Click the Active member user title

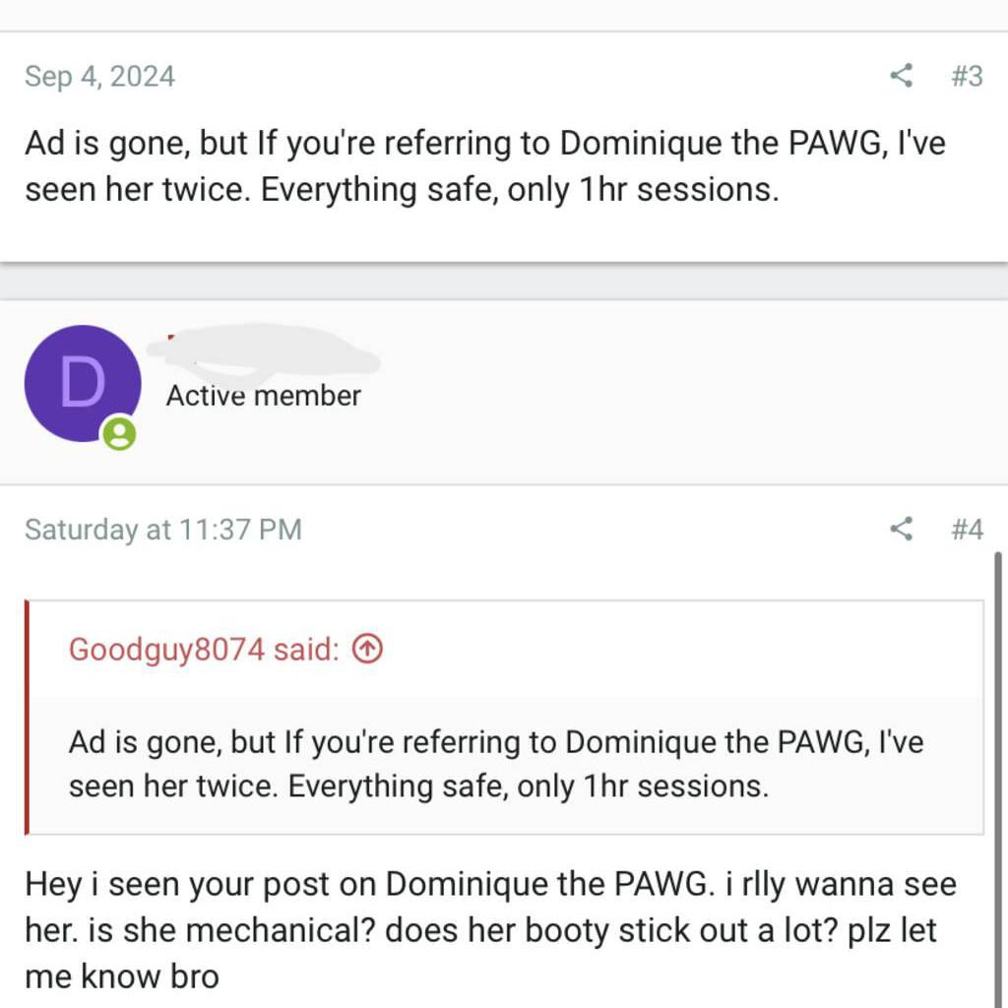tap(263, 396)
